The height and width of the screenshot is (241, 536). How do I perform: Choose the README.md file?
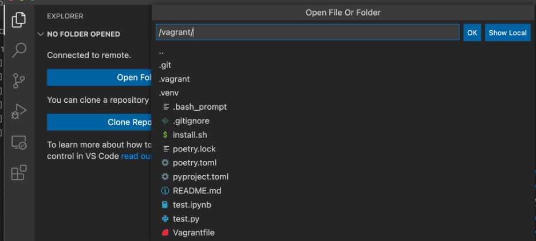(196, 191)
